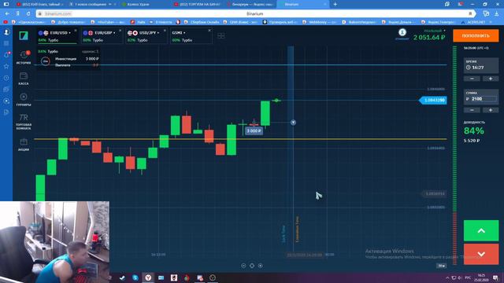Viewport: 504px width, 283px height.
Task: Click the browser back arrow
Action: pos(7,14)
